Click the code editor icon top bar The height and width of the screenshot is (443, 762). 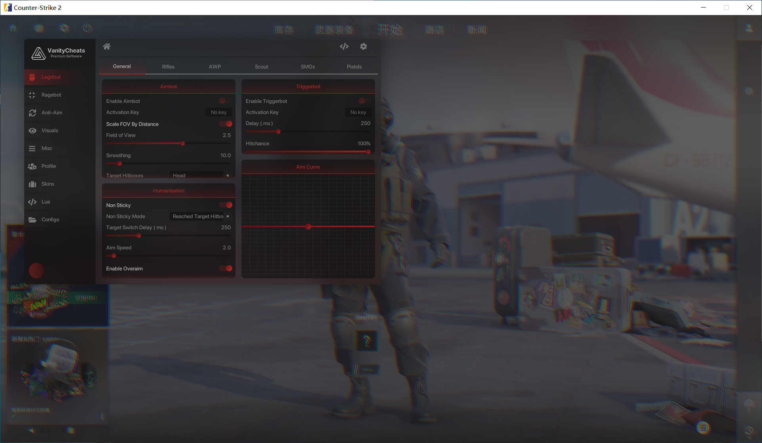[x=344, y=46]
